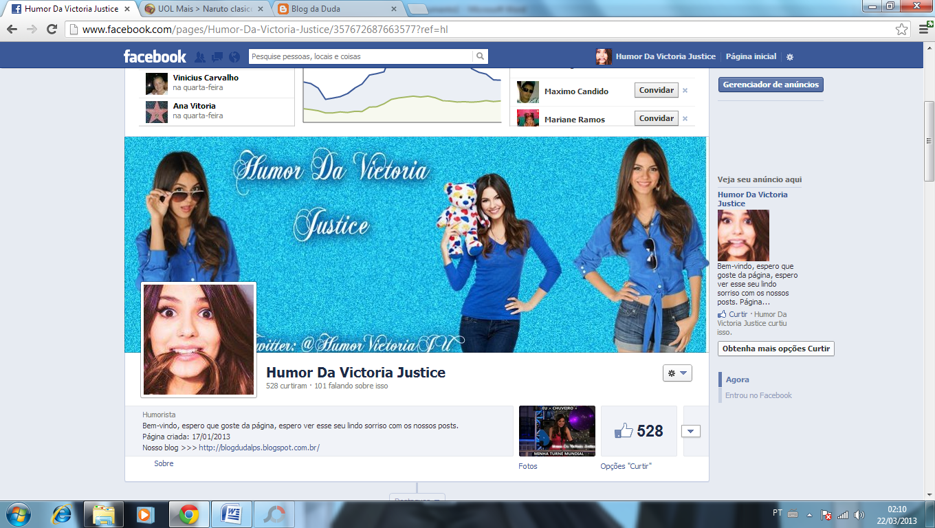Screen dimensions: 935x528
Task: Dismiss the Mariane Ramos invite suggestion
Action: click(685, 119)
